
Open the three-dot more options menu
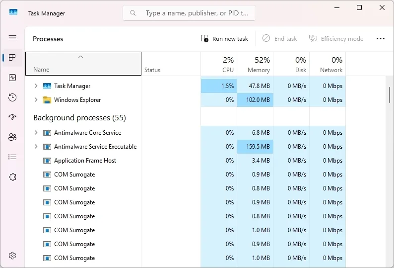pyautogui.click(x=381, y=39)
